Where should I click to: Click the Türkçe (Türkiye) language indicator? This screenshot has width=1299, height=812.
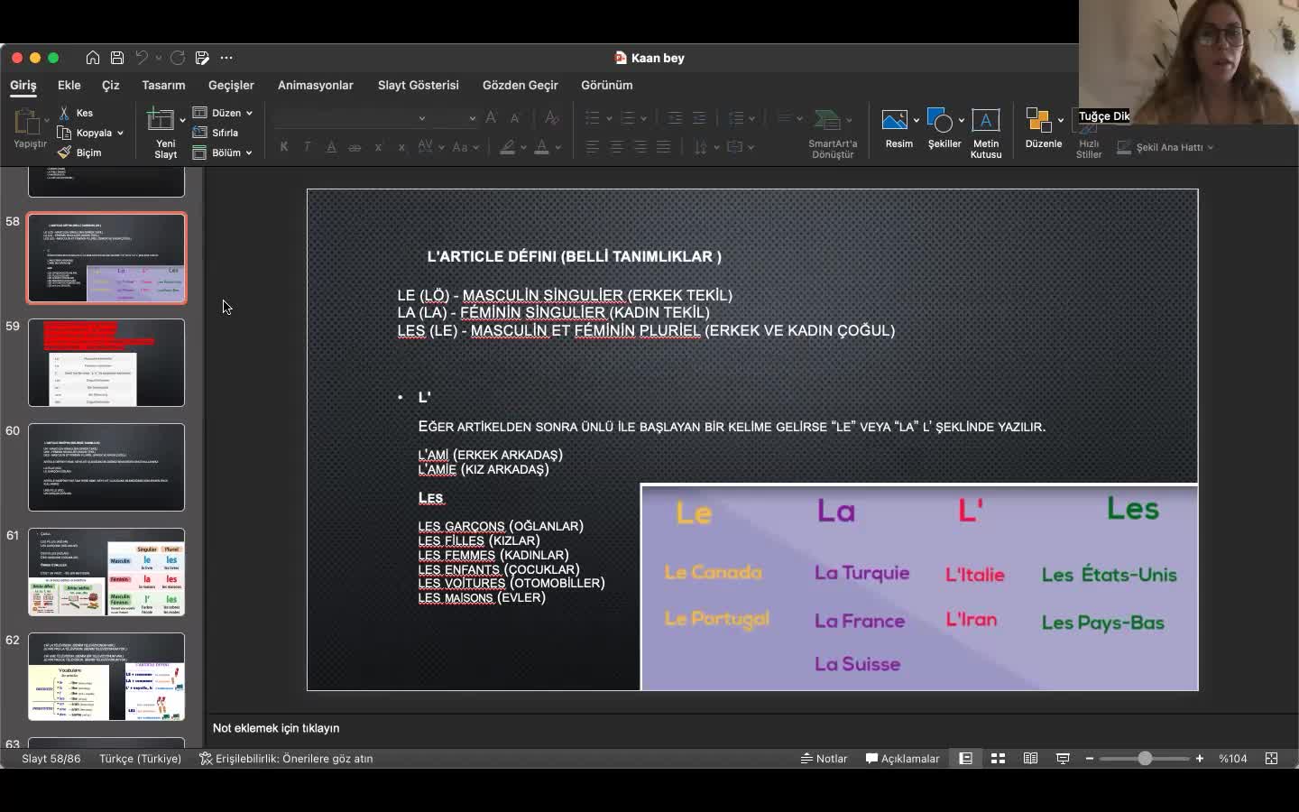click(x=141, y=759)
